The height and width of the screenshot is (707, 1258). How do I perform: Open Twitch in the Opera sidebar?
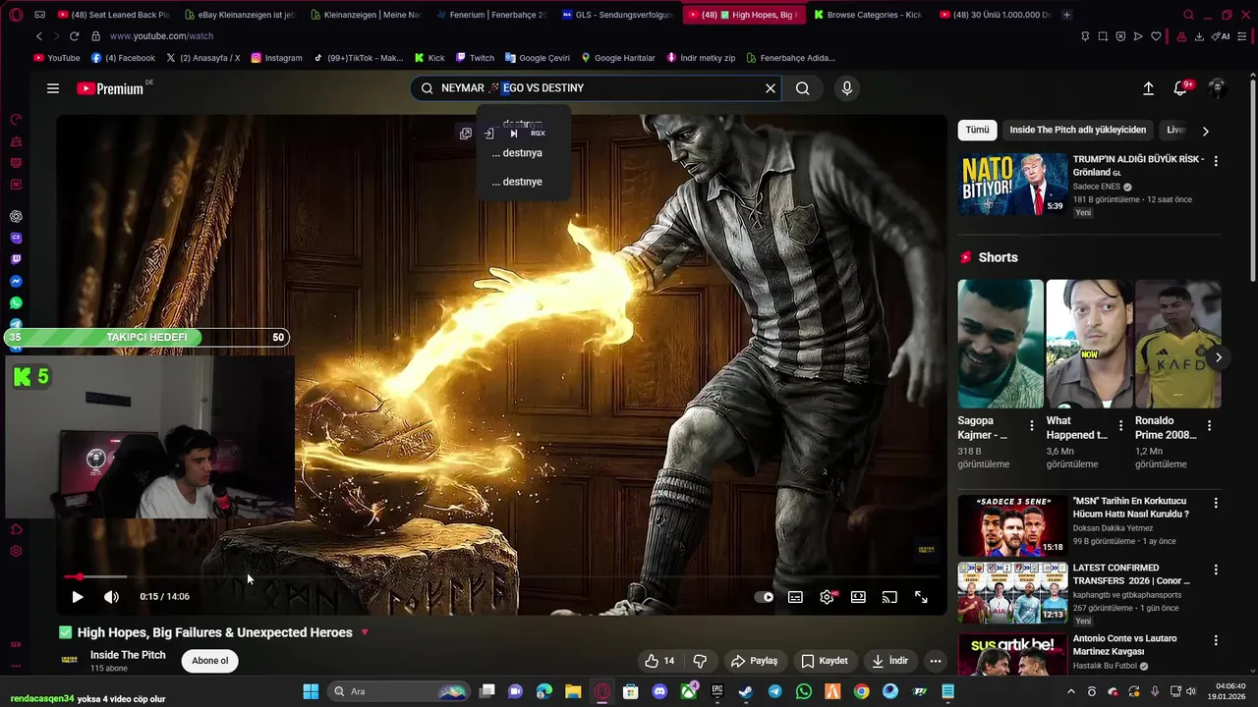coord(16,260)
